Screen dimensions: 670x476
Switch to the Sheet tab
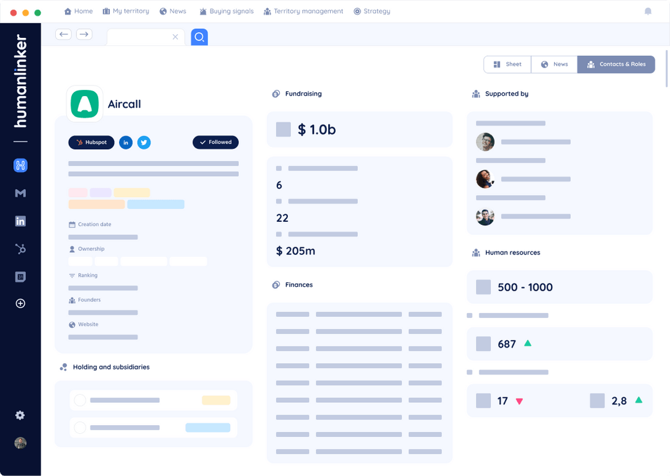[507, 64]
